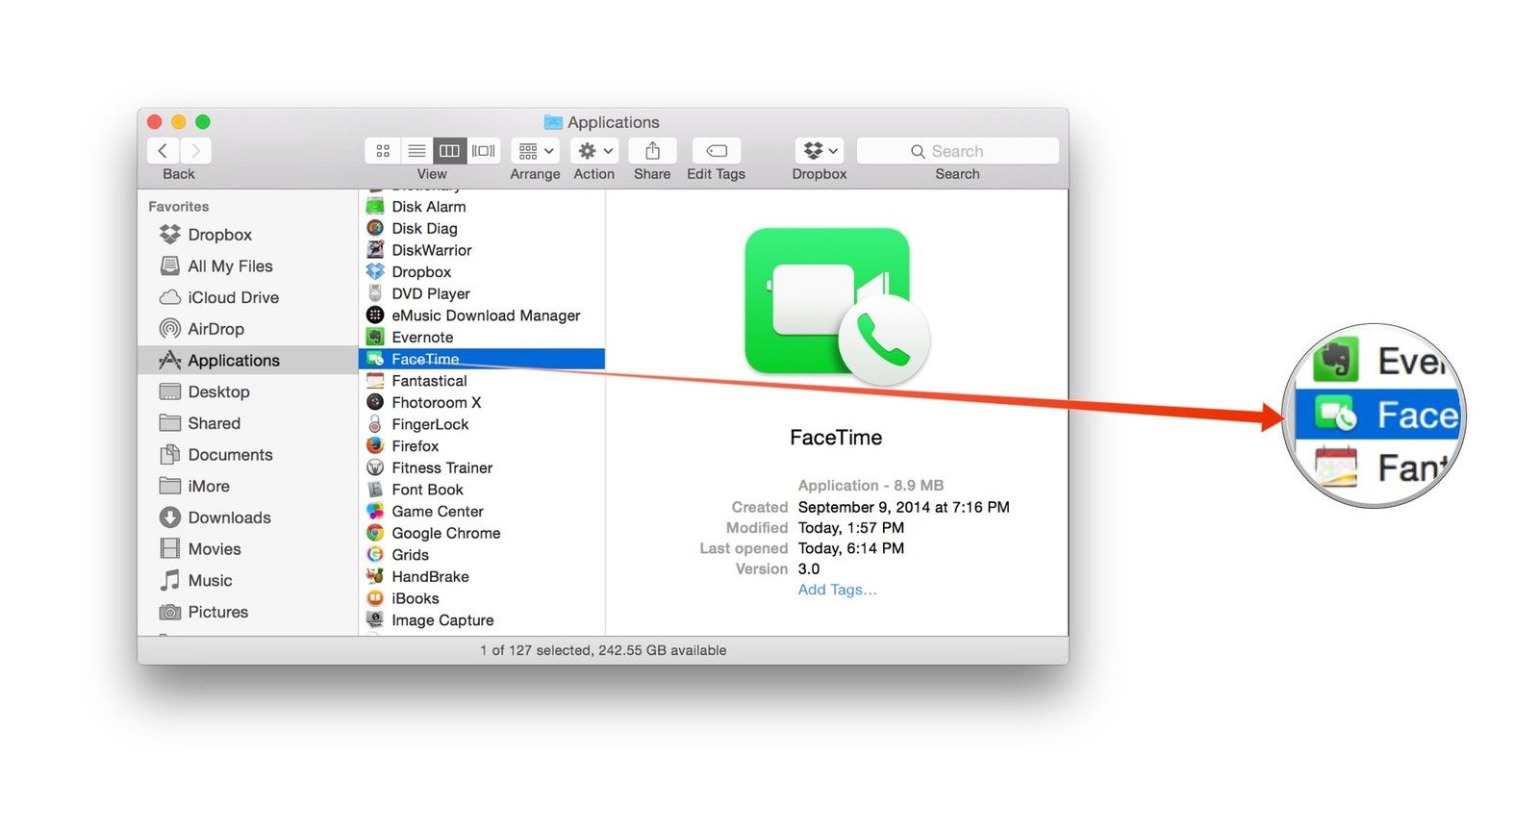1539x832 pixels.
Task: Go back using the Back arrow
Action: (163, 151)
